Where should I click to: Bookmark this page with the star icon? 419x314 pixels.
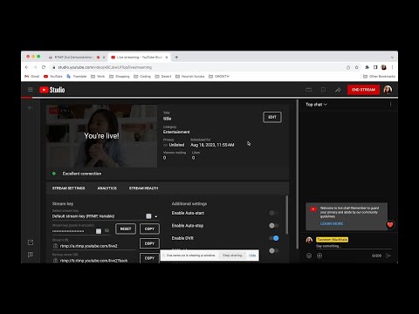coord(357,67)
